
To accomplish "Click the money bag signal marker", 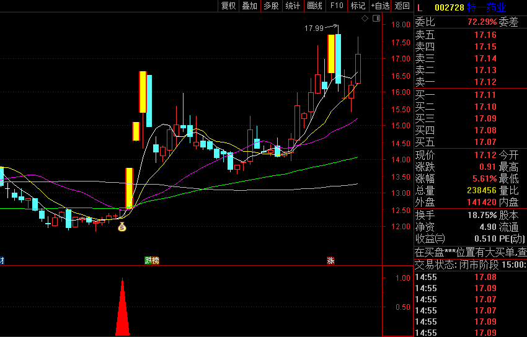I will tap(122, 227).
